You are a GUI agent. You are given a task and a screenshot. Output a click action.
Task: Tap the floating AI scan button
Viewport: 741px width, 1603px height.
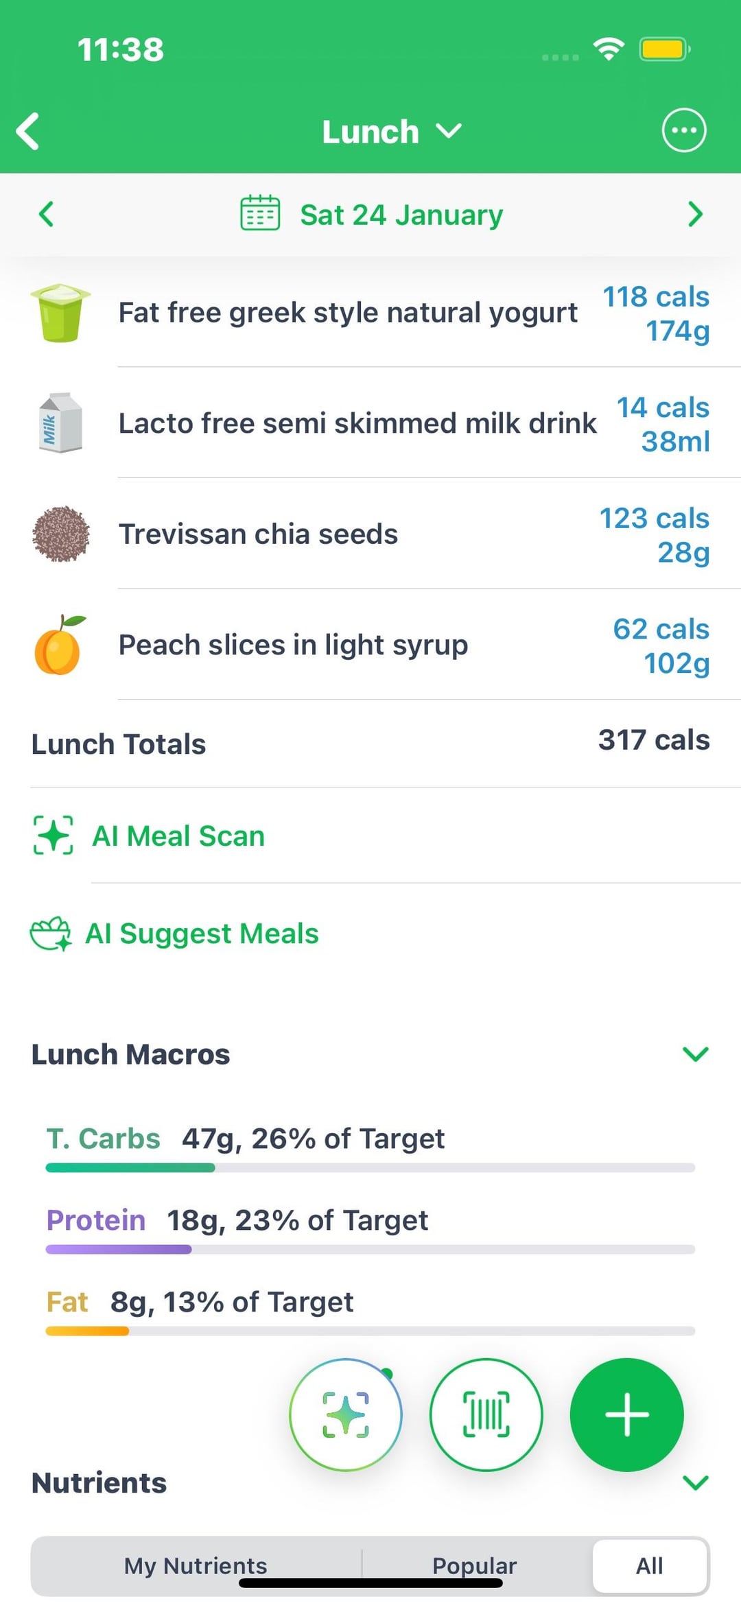346,1414
